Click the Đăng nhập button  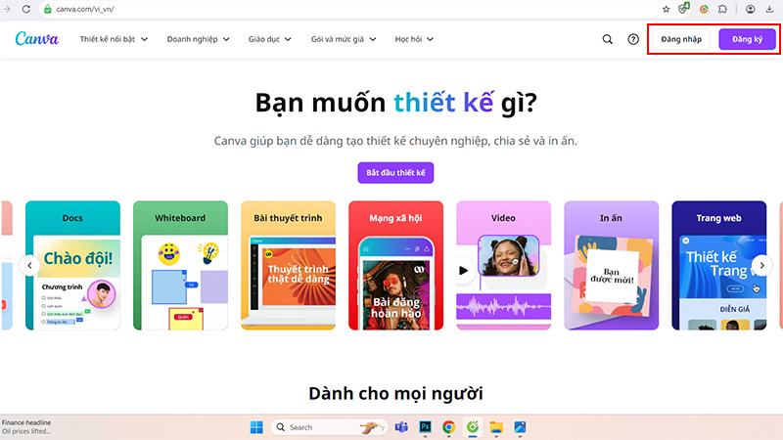(x=681, y=39)
